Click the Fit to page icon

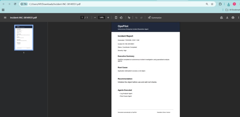coord(116,18)
